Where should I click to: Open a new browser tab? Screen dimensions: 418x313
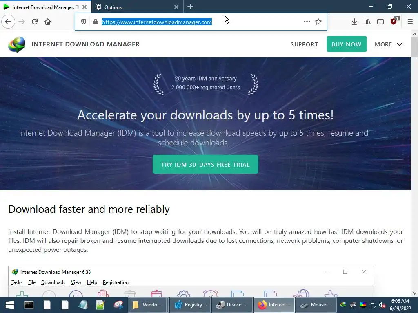point(190,7)
